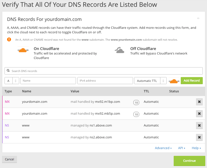Focus the Search DNS records field

(104, 71)
